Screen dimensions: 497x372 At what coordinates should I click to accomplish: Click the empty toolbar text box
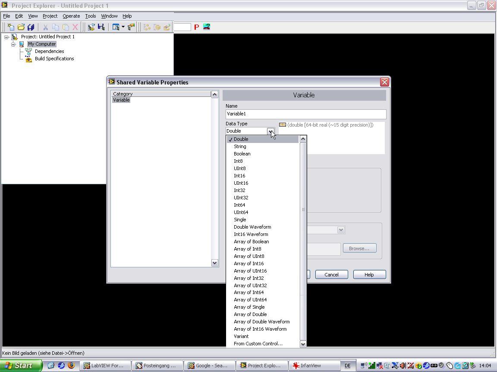click(182, 27)
